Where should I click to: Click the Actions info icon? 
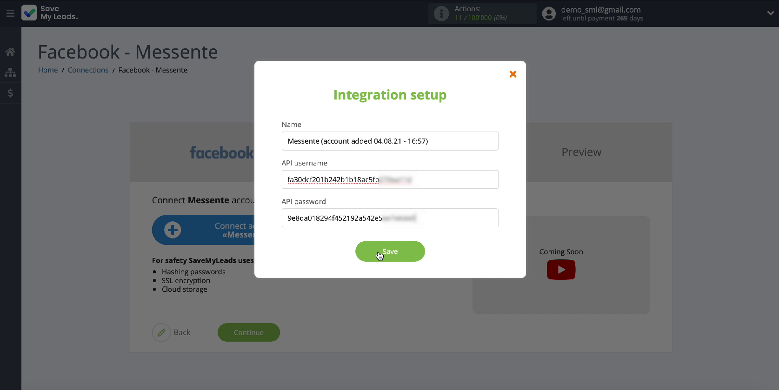pos(441,13)
